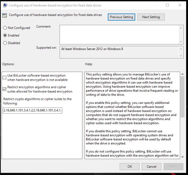Click the Cancel button
Viewport: 188px width, 175px height.
(151, 167)
